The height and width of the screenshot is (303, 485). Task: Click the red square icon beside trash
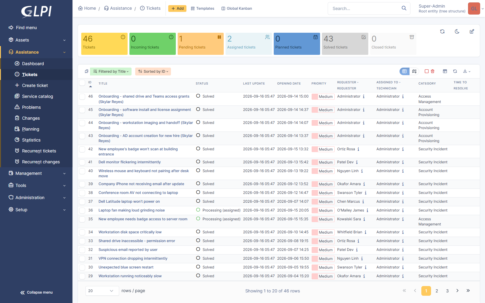click(x=426, y=72)
